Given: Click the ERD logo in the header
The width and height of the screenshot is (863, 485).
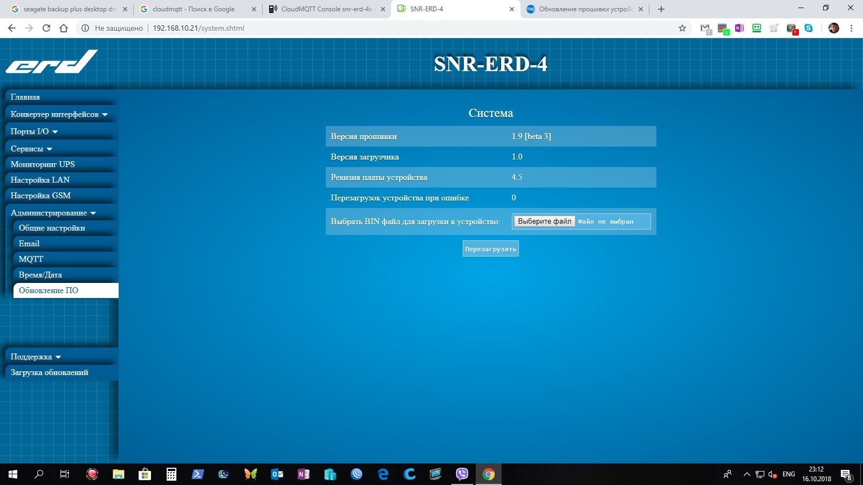Looking at the screenshot, I should click(x=52, y=61).
